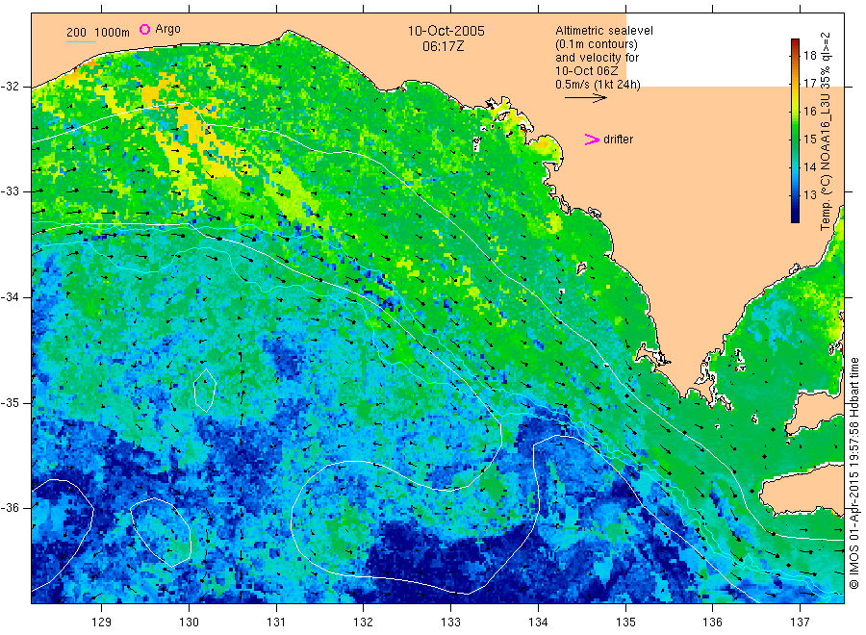Click the '-34' latitude label
Image resolution: width=866 pixels, height=635 pixels.
point(10,297)
